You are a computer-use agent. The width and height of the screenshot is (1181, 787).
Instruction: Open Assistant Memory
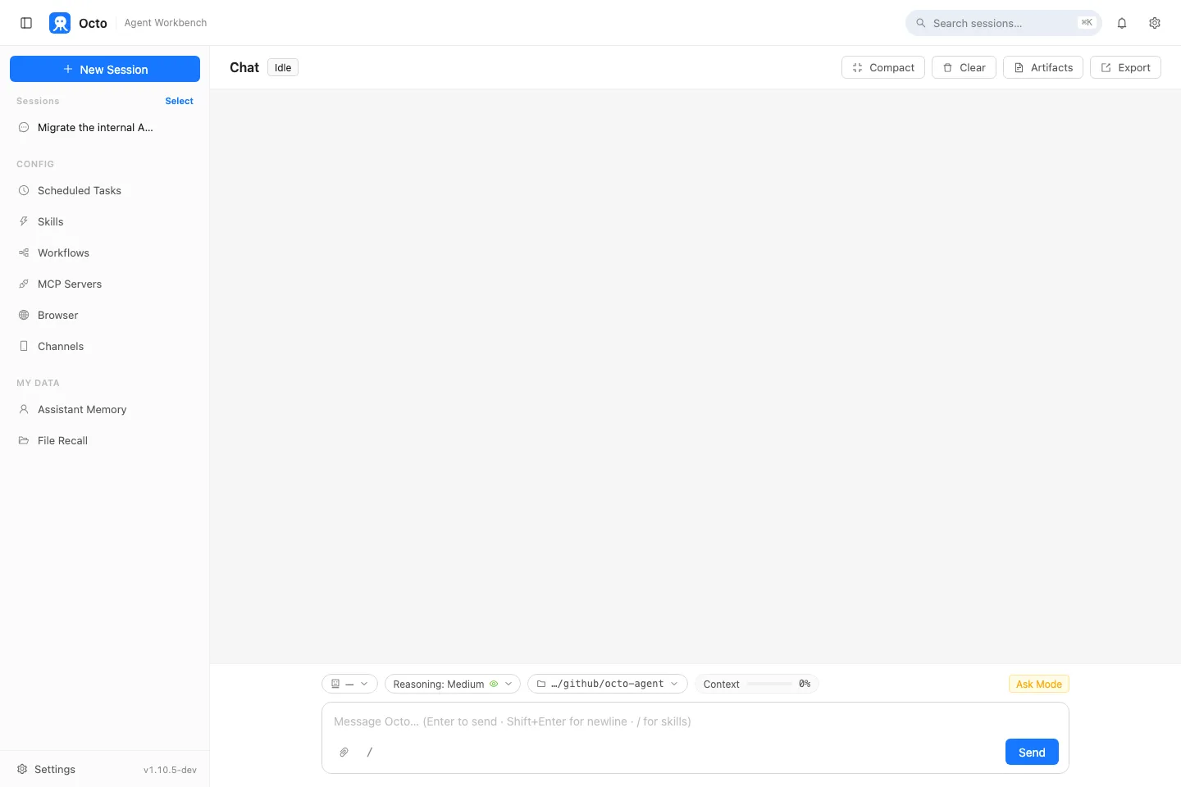pos(104,409)
